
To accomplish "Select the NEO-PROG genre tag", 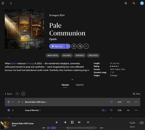I will click(x=67, y=55).
